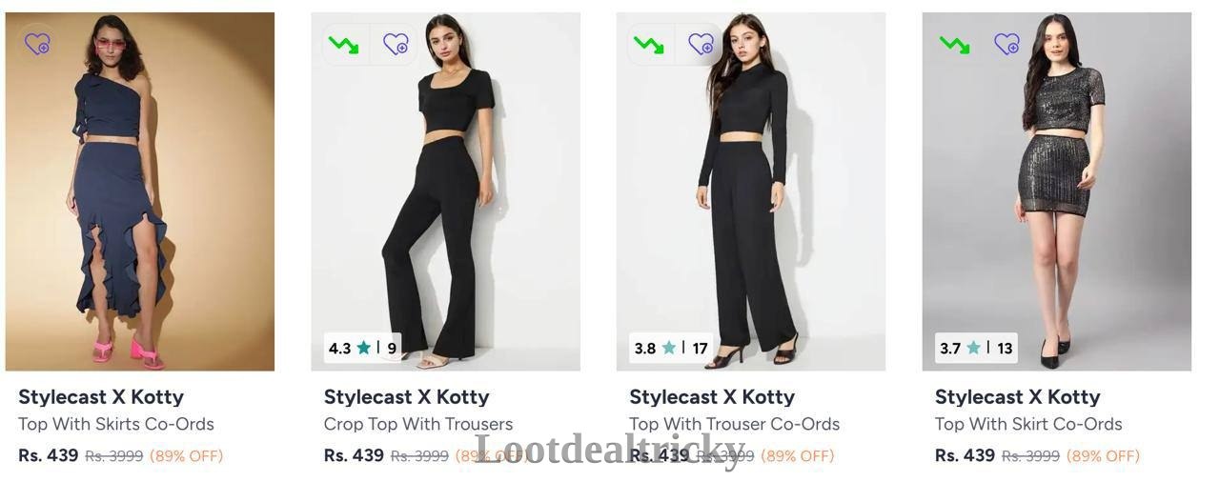The height and width of the screenshot is (482, 1220).
Task: Click the 3.7 rating with 13 reviews
Action: (x=976, y=348)
